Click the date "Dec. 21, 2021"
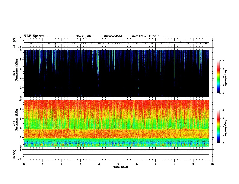Screen dimensions: 239x184 pyautogui.click(x=84, y=36)
